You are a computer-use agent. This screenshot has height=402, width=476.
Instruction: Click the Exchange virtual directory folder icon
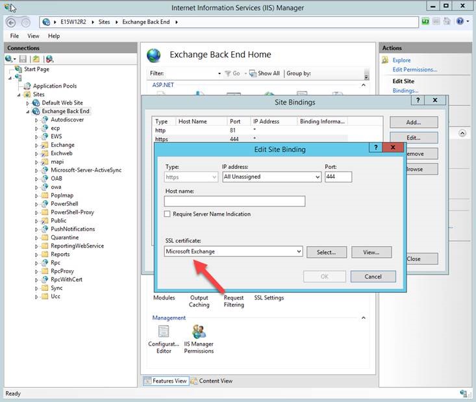tap(45, 145)
